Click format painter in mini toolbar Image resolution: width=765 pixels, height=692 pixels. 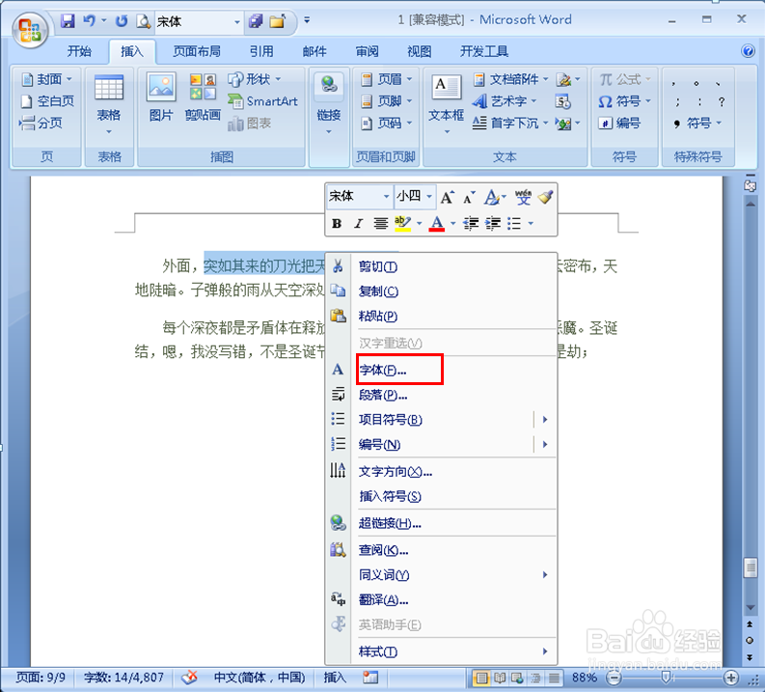545,197
